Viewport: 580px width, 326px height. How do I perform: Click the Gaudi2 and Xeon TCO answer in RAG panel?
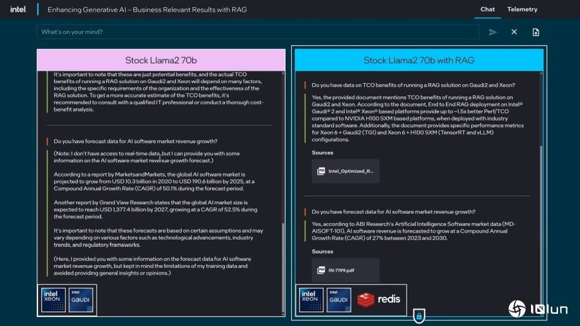(418, 119)
